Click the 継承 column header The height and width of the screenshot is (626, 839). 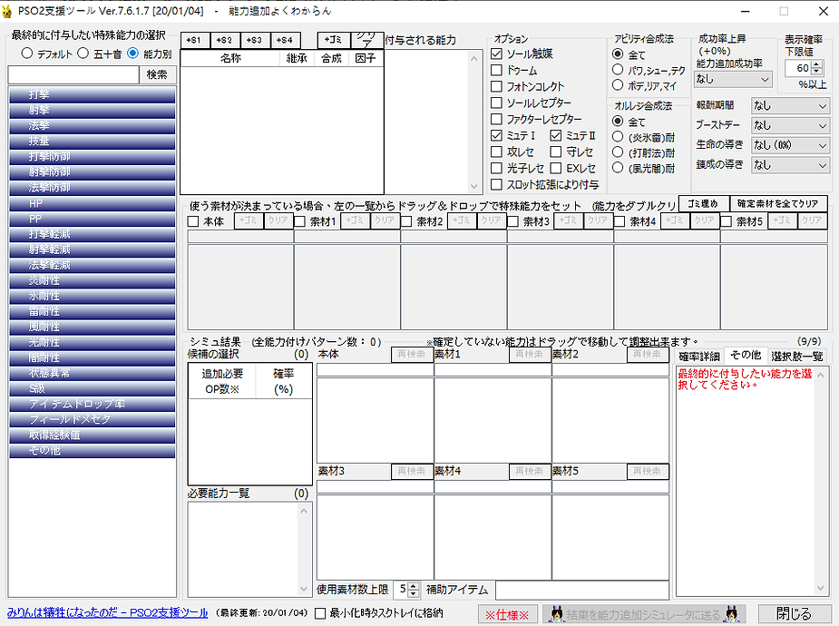click(297, 58)
